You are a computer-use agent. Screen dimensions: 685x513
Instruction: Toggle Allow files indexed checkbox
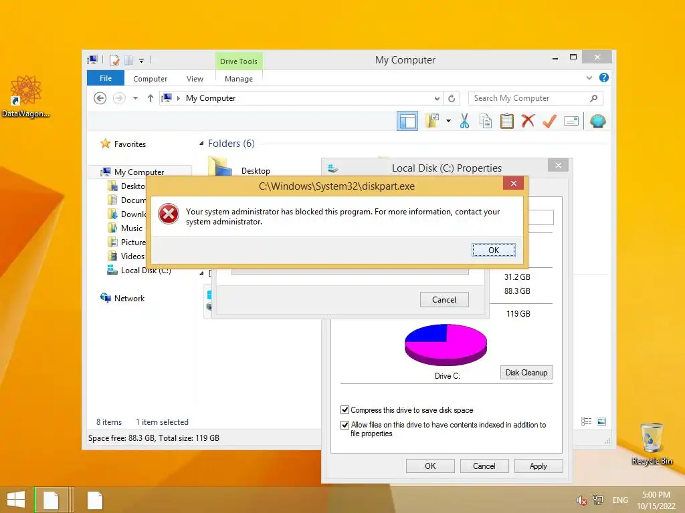click(345, 424)
